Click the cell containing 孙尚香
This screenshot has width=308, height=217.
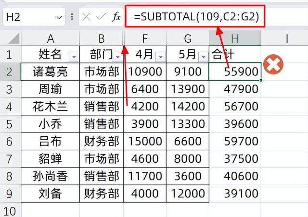coord(50,176)
